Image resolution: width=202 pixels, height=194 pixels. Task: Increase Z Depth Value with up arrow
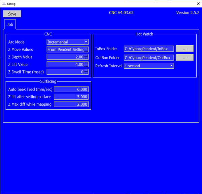86,56
